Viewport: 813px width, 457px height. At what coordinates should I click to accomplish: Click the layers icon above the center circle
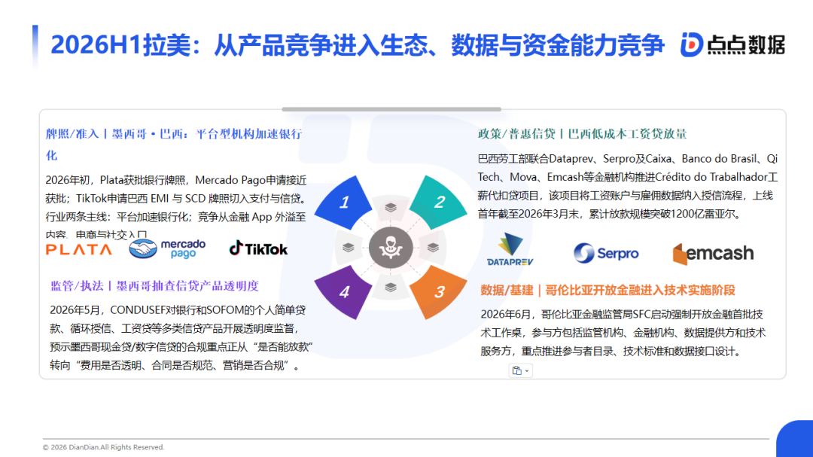(391, 208)
